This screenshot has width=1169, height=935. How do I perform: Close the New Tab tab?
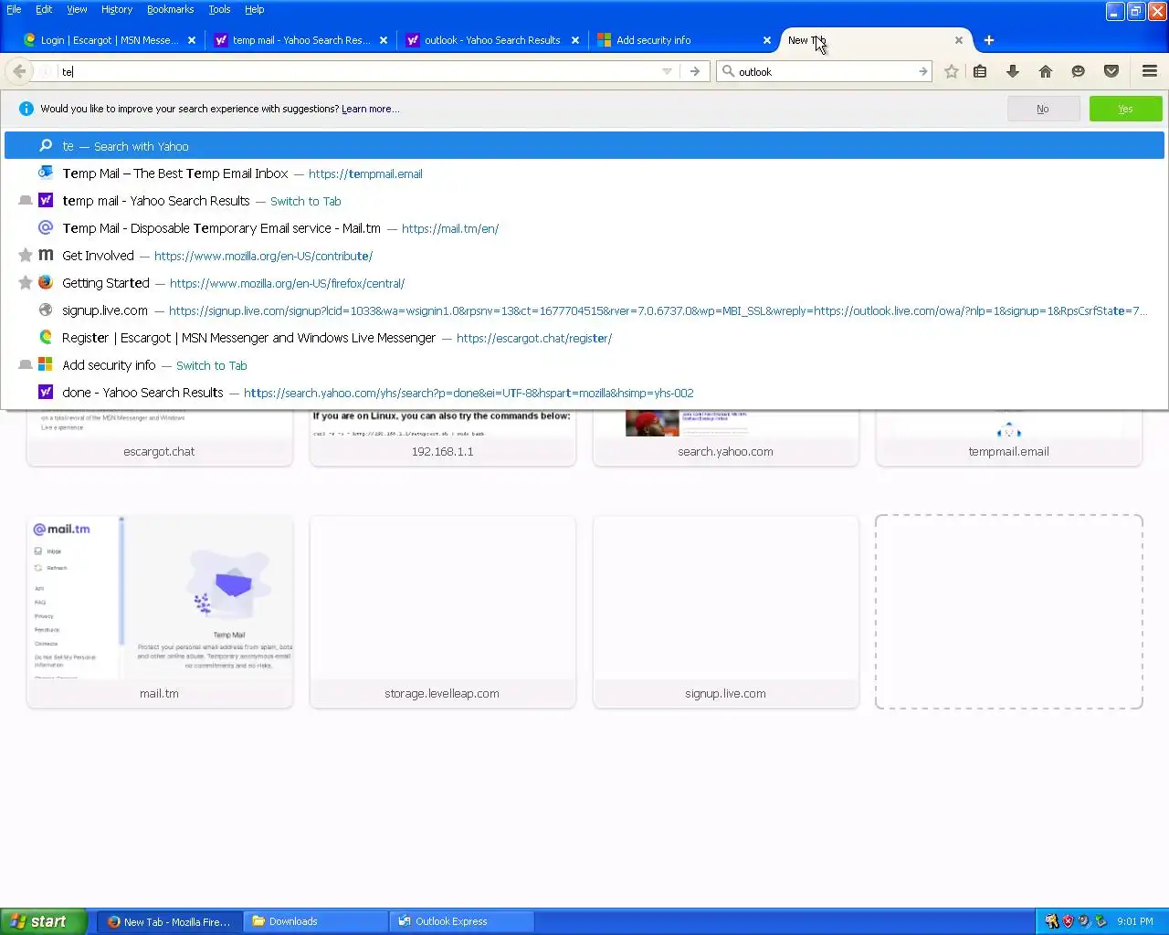(x=959, y=40)
